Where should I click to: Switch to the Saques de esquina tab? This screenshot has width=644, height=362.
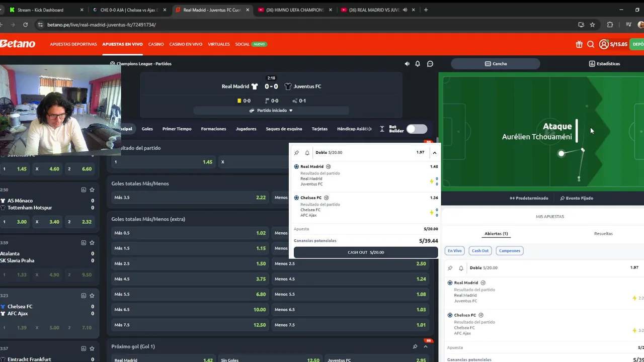click(284, 129)
